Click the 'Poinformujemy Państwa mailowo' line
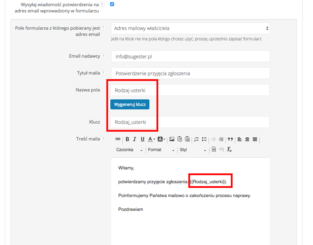 (x=184, y=196)
